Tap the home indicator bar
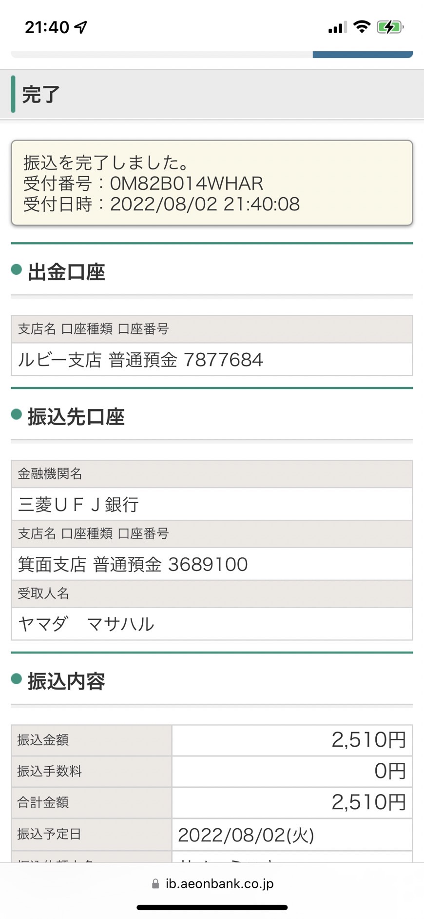The height and width of the screenshot is (919, 424). 212,908
